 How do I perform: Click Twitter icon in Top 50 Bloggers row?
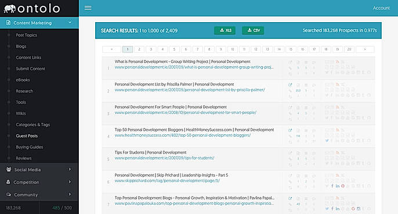(x=327, y=141)
